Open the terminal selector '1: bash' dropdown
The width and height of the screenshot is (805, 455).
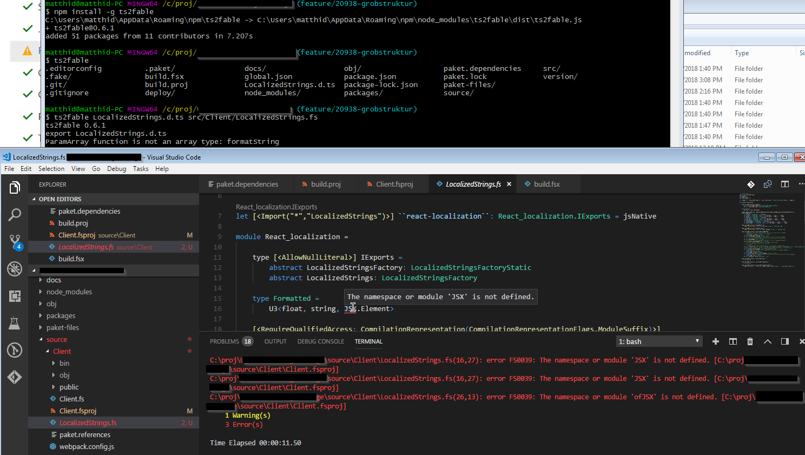click(659, 341)
